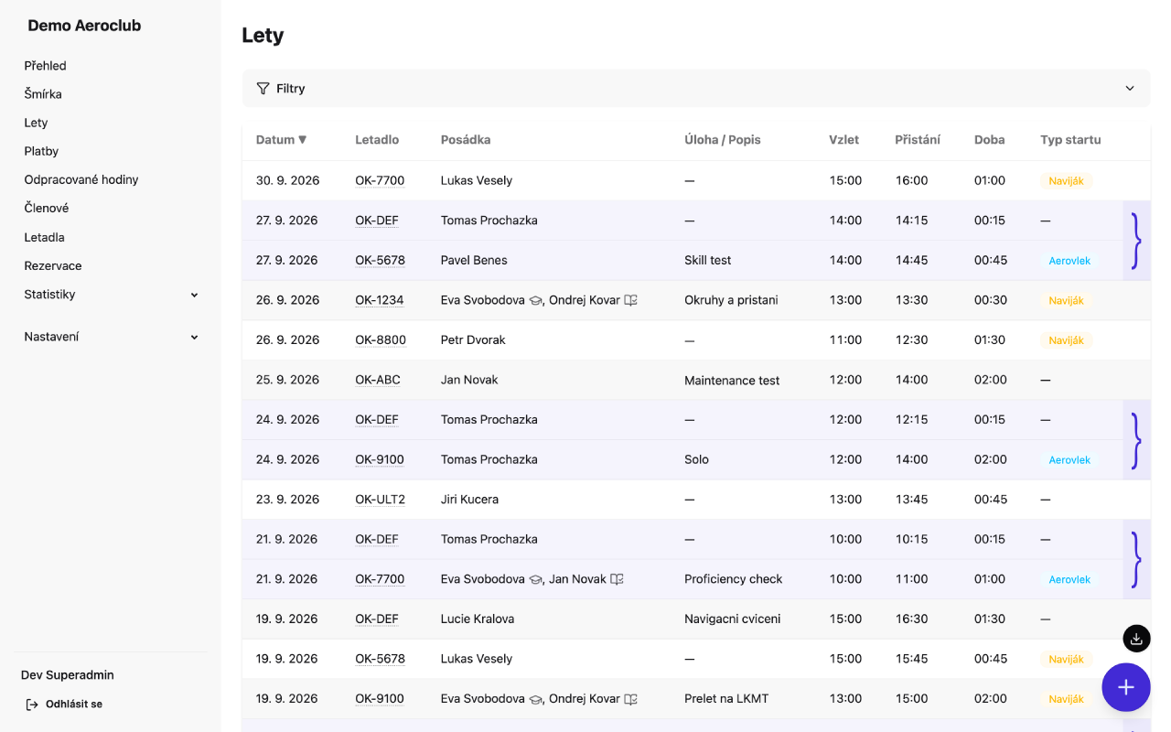Click the filter funnel icon
Viewport: 1171px width, 732px height.
[263, 89]
